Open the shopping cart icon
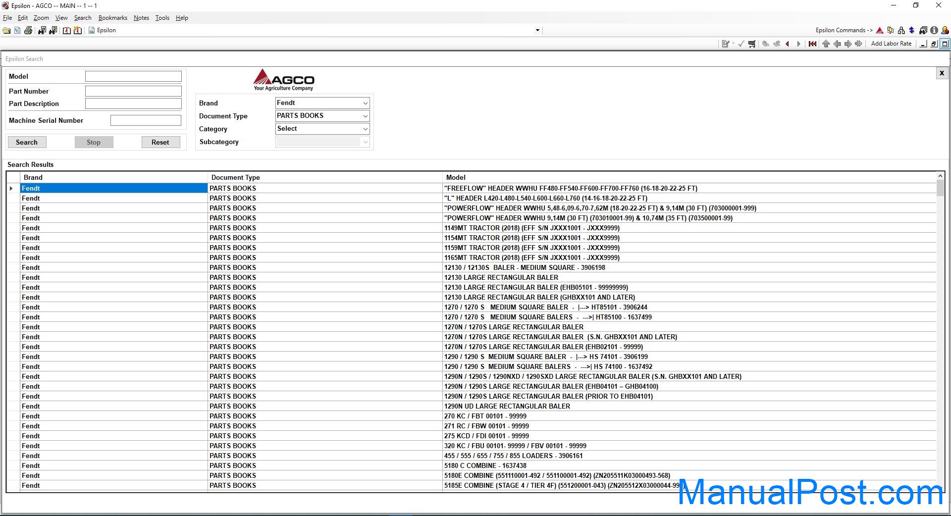The width and height of the screenshot is (951, 516). coord(752,44)
